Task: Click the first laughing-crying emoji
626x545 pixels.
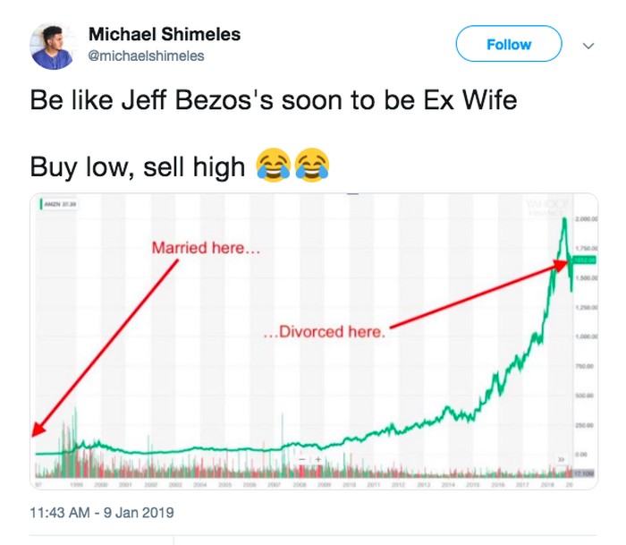Action: [x=273, y=165]
